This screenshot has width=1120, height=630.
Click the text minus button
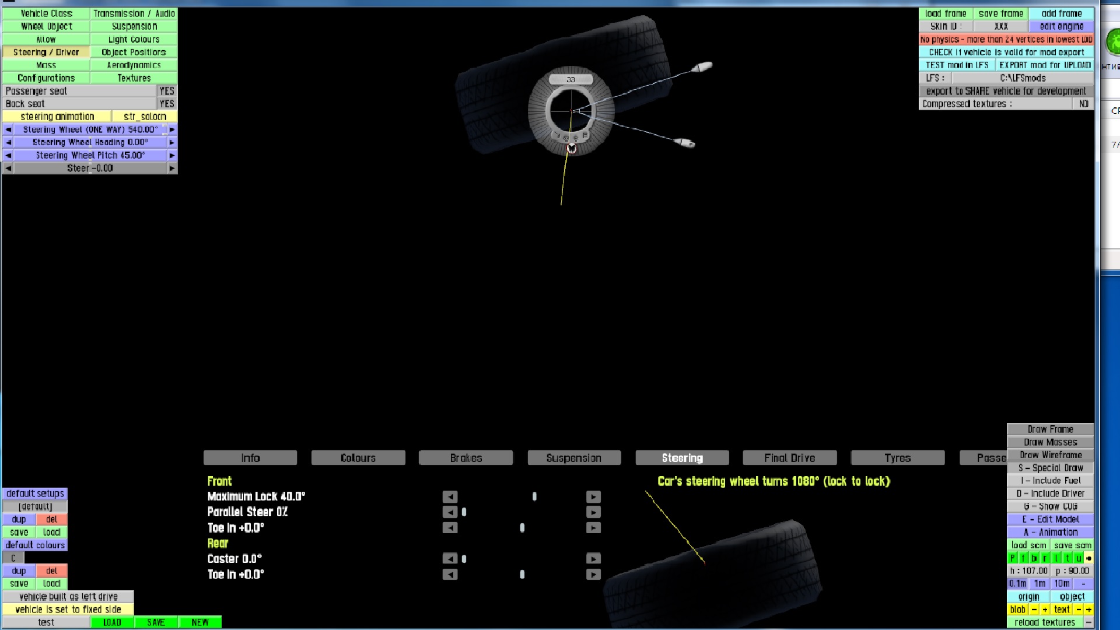(1078, 610)
